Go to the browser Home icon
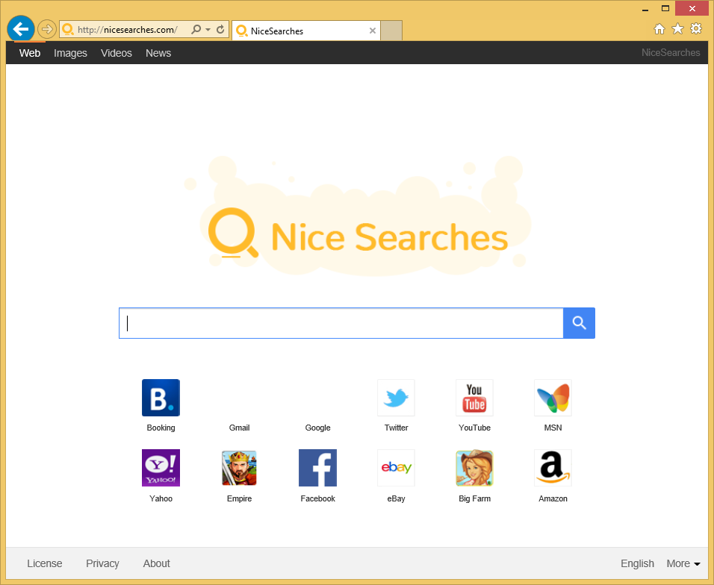The width and height of the screenshot is (714, 585). 659,29
